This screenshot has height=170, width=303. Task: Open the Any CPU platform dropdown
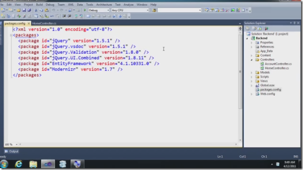point(147,10)
